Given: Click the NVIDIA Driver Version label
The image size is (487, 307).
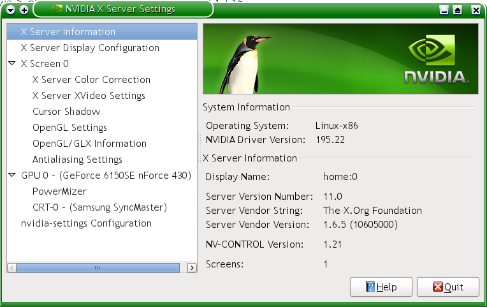Looking at the screenshot, I should 256,140.
